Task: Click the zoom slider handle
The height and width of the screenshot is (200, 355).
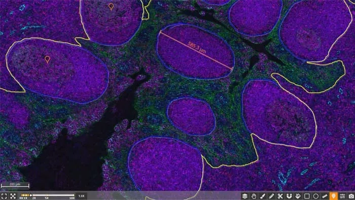Action: click(31, 195)
